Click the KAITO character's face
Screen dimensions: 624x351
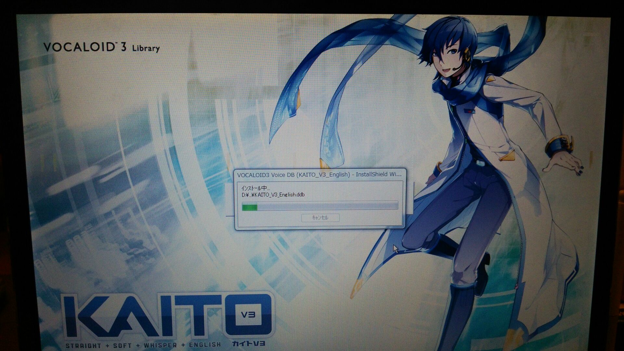click(447, 62)
